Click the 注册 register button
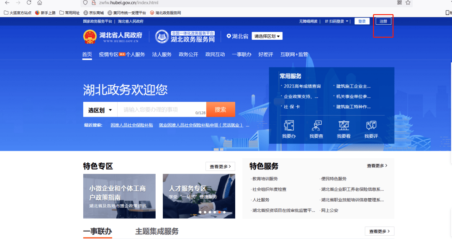This screenshot has width=452, height=239. tap(383, 21)
